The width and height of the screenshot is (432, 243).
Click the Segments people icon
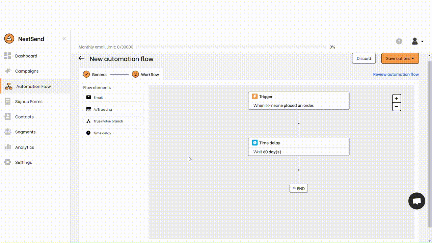click(x=7, y=132)
